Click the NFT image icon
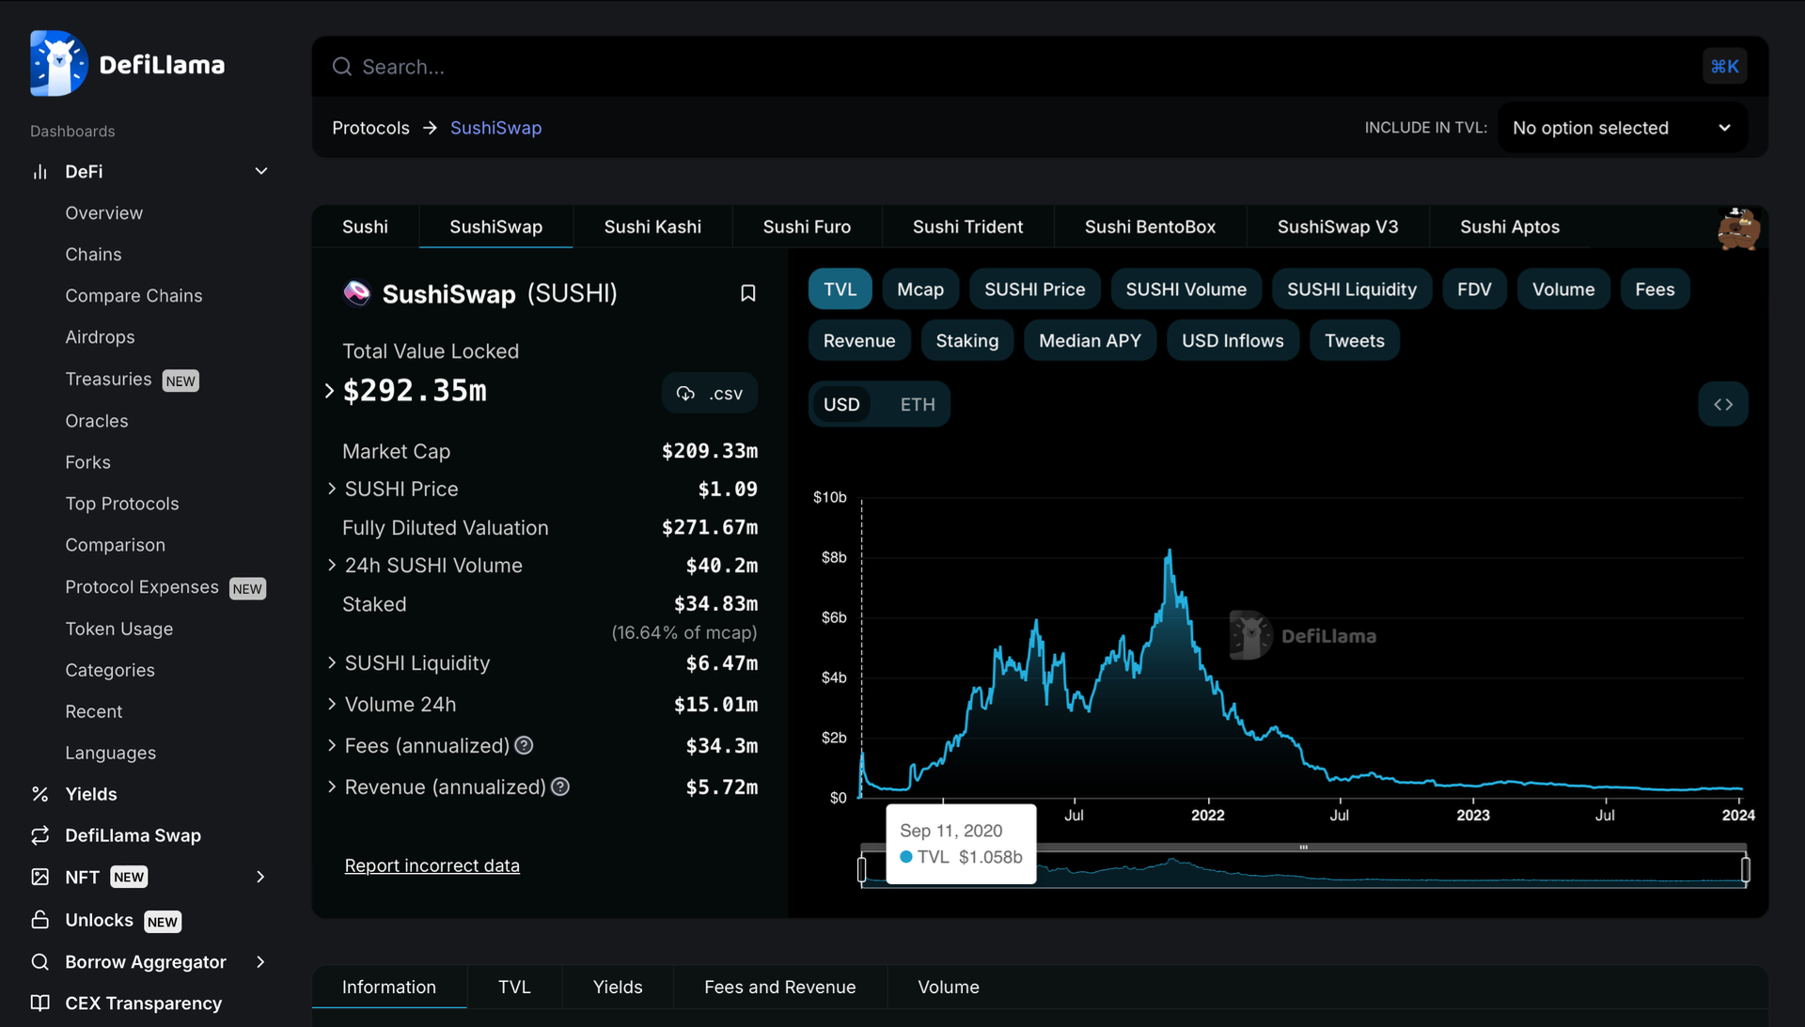This screenshot has width=1805, height=1027. click(39, 877)
